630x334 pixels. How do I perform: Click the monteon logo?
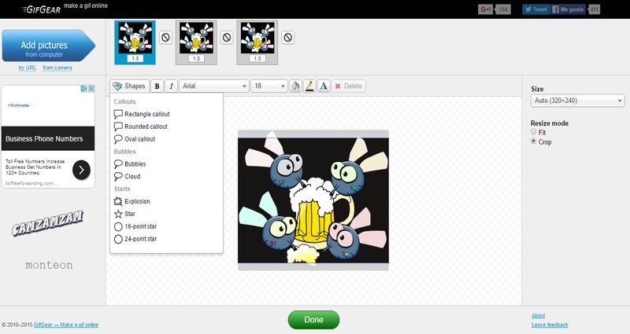[49, 265]
